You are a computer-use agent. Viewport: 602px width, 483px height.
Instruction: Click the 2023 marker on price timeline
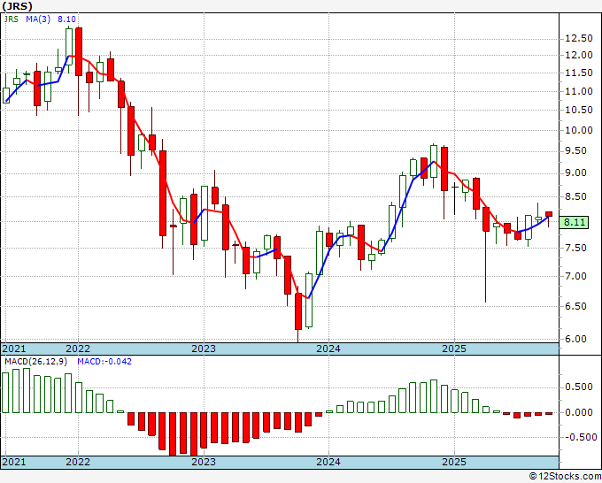[204, 349]
